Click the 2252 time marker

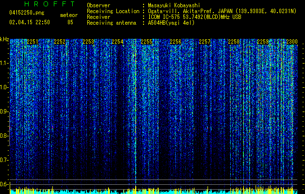(x=60, y=42)
